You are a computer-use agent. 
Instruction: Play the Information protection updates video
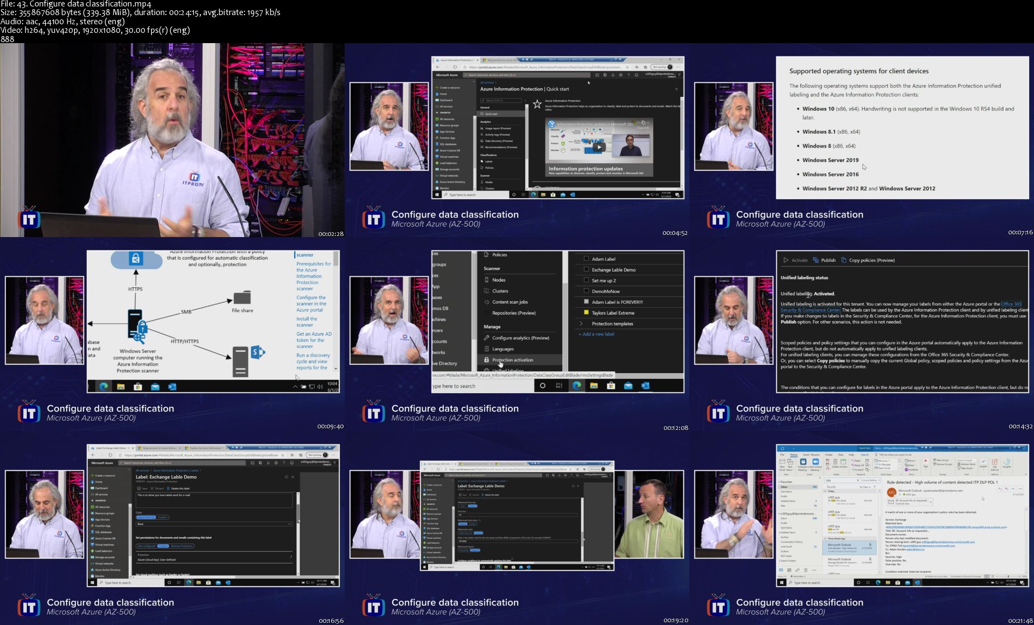[x=599, y=147]
